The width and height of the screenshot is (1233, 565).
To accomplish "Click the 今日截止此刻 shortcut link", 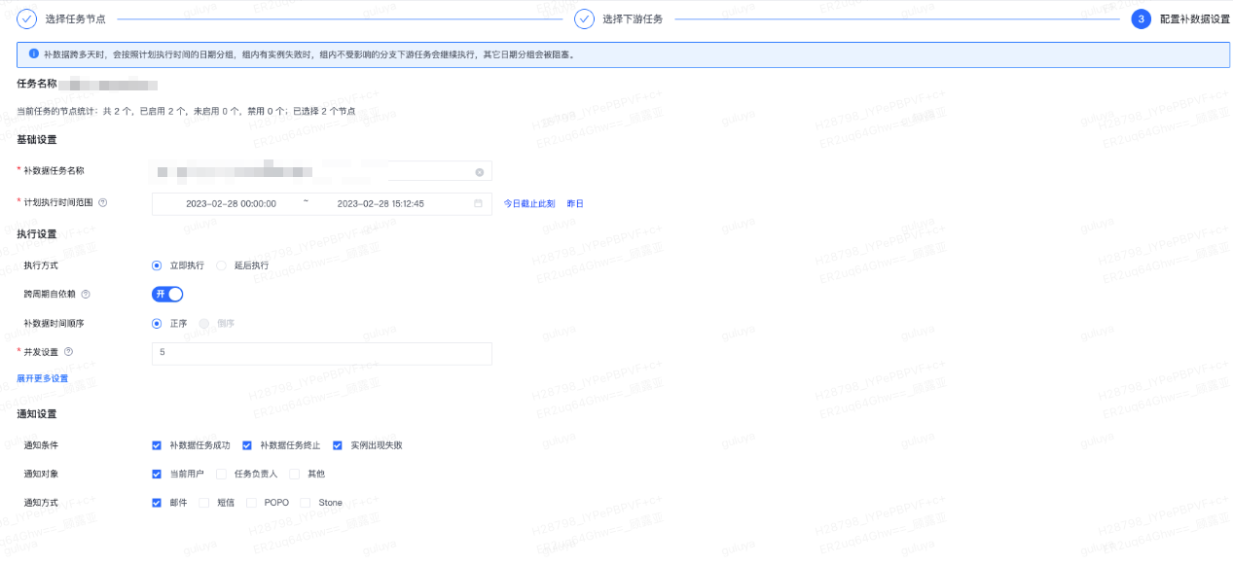I will [528, 204].
